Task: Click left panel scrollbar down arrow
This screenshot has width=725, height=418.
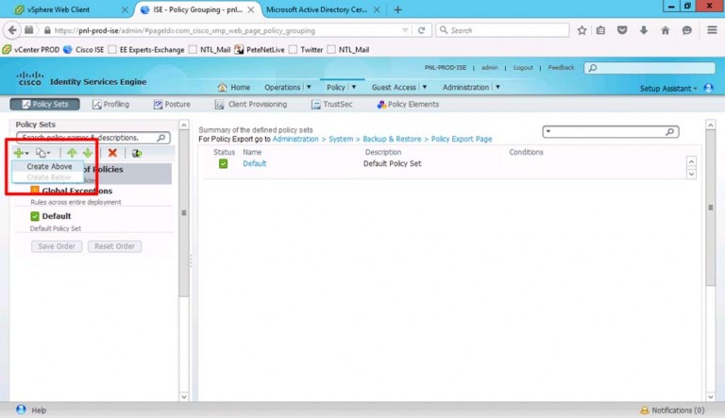Action: (183, 396)
